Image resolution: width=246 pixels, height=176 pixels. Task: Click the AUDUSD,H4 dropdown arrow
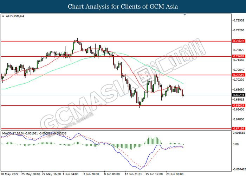tap(3, 16)
